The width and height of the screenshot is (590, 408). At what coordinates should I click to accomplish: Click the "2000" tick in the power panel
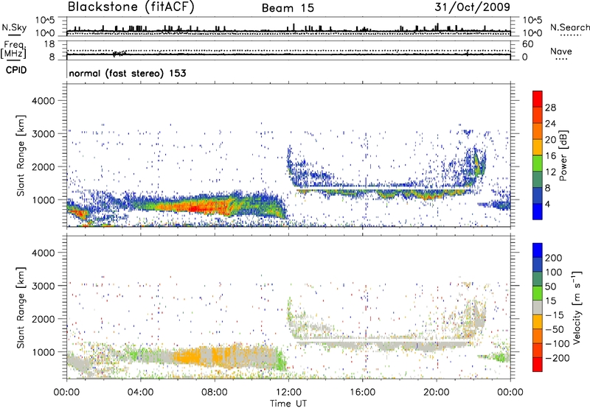click(x=43, y=166)
